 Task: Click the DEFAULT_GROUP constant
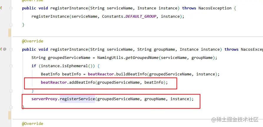click(x=141, y=17)
